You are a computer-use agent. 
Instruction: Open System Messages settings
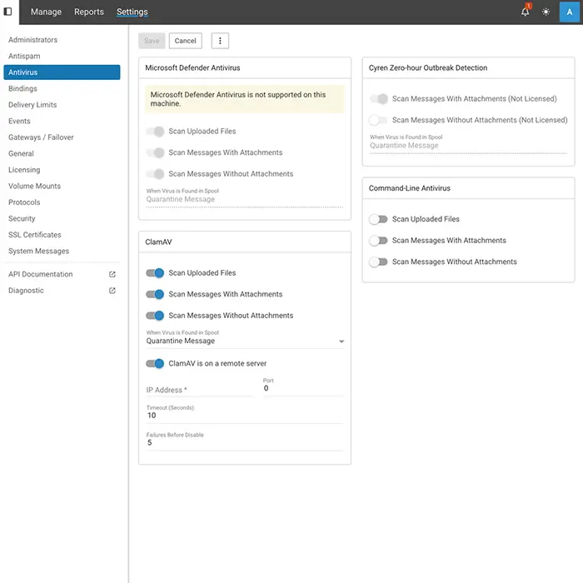pyautogui.click(x=62, y=251)
